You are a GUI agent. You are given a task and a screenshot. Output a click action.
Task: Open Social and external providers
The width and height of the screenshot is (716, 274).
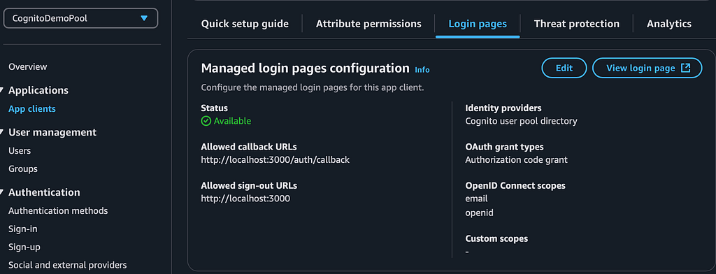68,265
